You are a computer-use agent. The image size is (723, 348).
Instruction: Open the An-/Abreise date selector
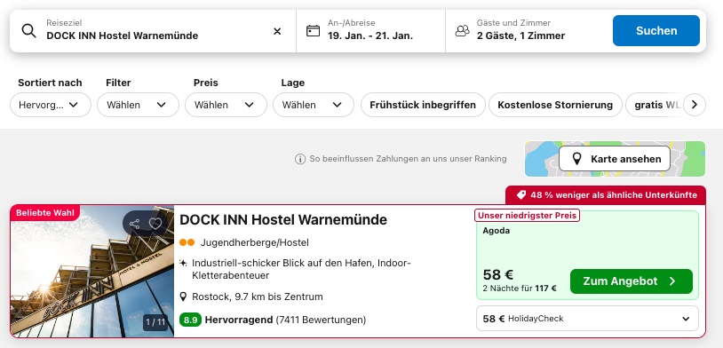[370, 31]
